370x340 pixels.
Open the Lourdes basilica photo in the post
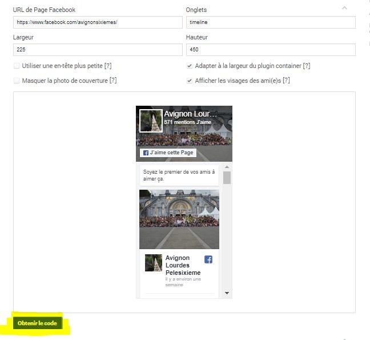(x=179, y=219)
